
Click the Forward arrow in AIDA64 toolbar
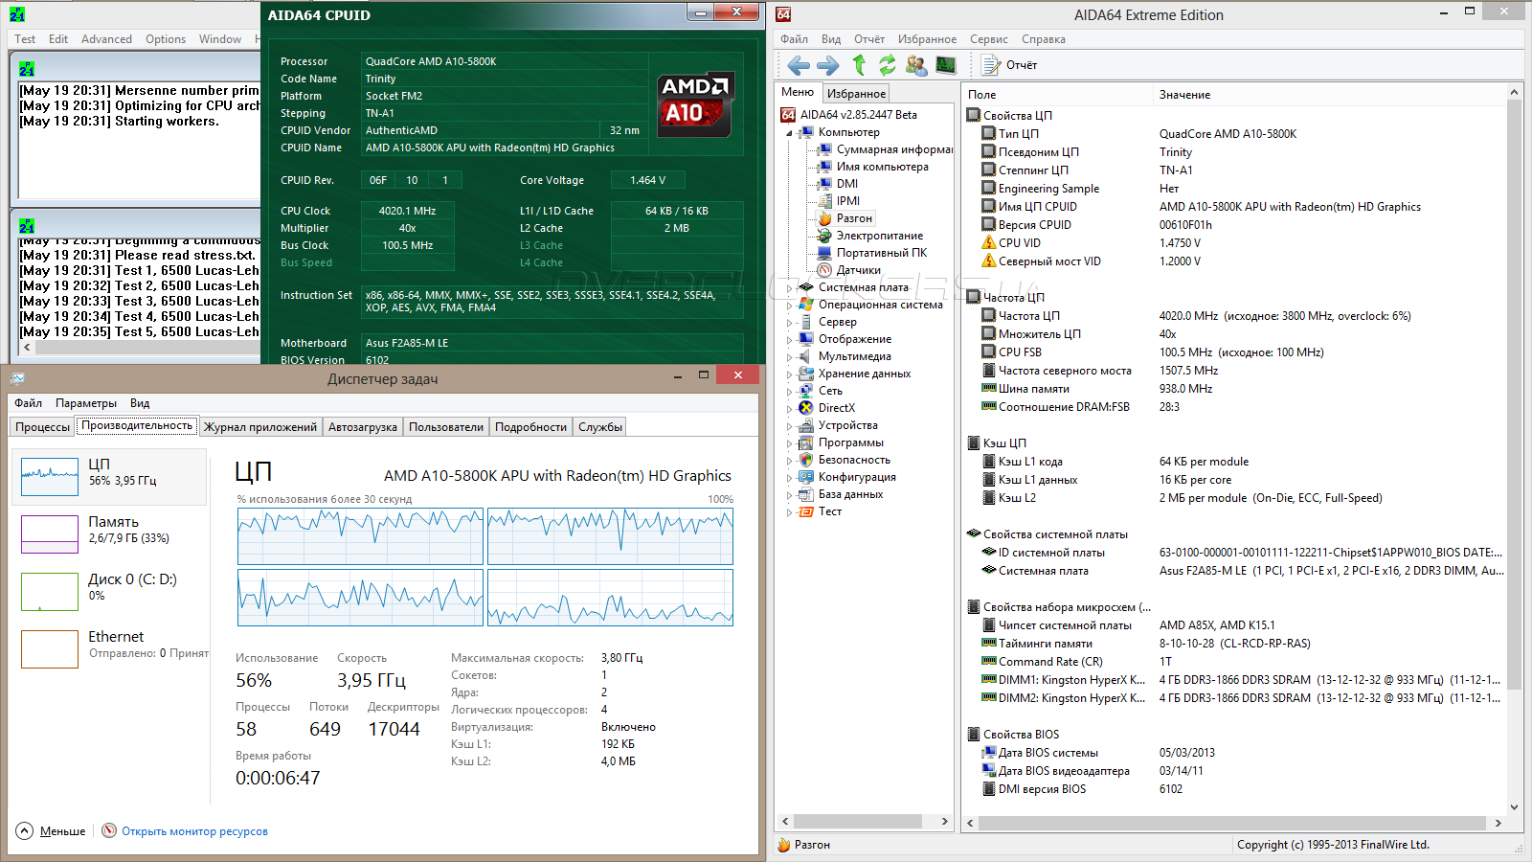coord(827,65)
